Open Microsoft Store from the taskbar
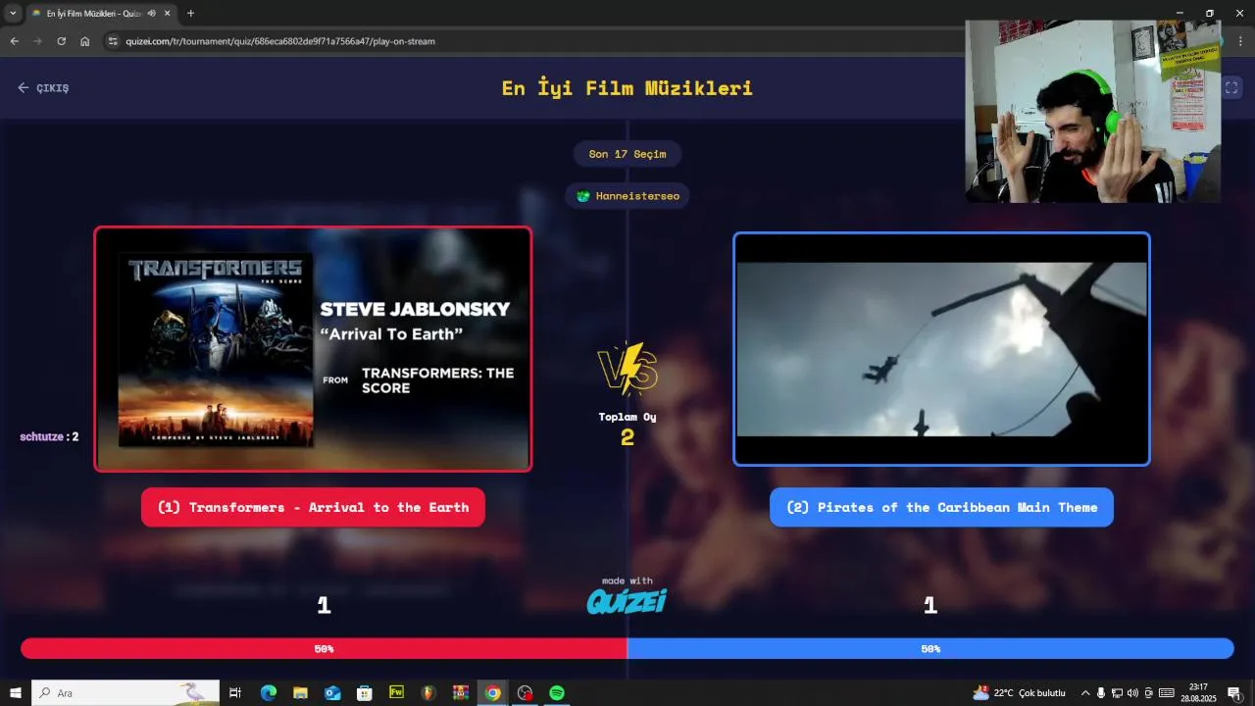This screenshot has width=1255, height=706. 365,693
